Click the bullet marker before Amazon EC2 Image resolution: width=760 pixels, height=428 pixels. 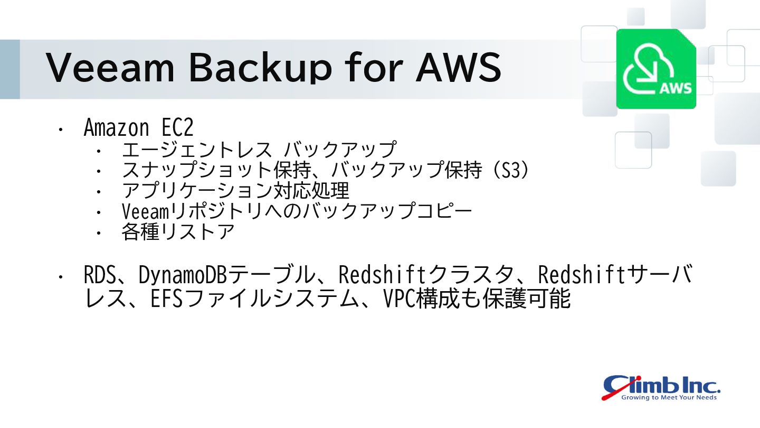[x=61, y=129]
